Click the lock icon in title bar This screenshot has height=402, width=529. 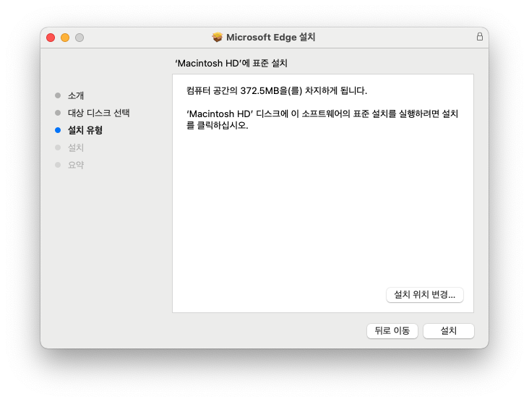[x=479, y=36]
